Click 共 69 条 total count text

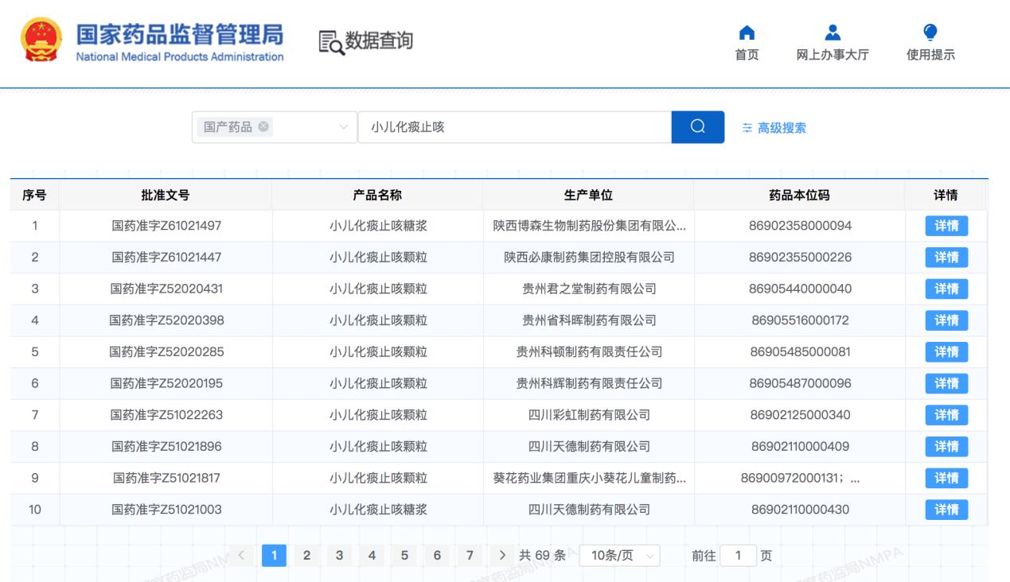coord(542,555)
